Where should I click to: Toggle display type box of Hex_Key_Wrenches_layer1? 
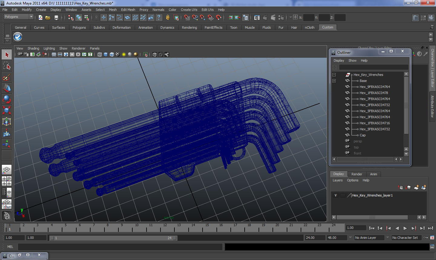[x=342, y=195]
